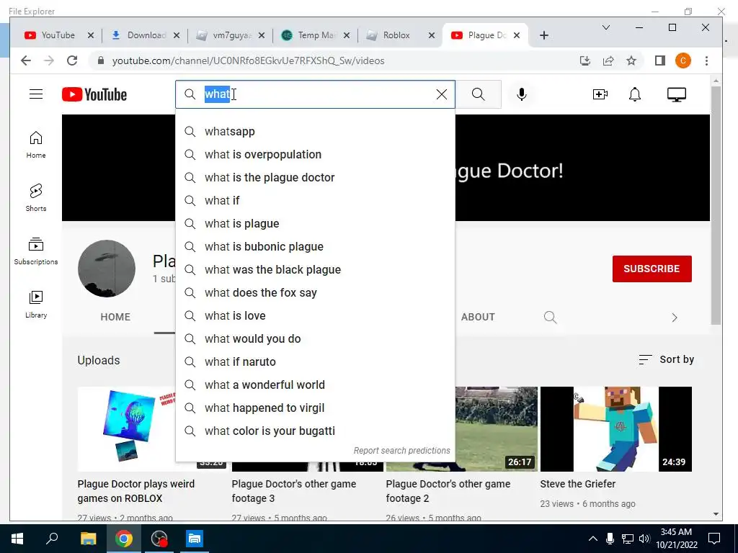Choose 'what would you do' suggestion
The image size is (738, 553).
[315, 338]
